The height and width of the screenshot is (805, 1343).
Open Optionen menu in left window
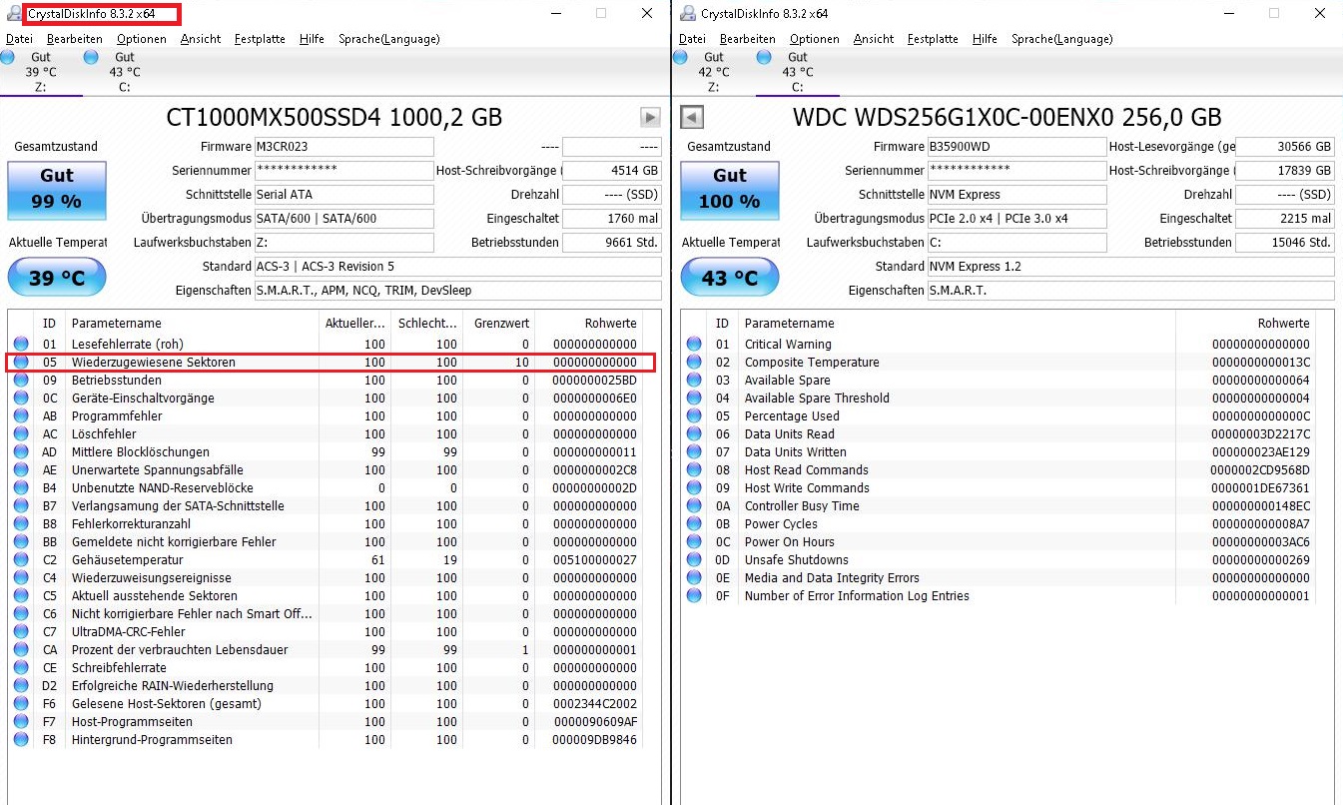[141, 39]
